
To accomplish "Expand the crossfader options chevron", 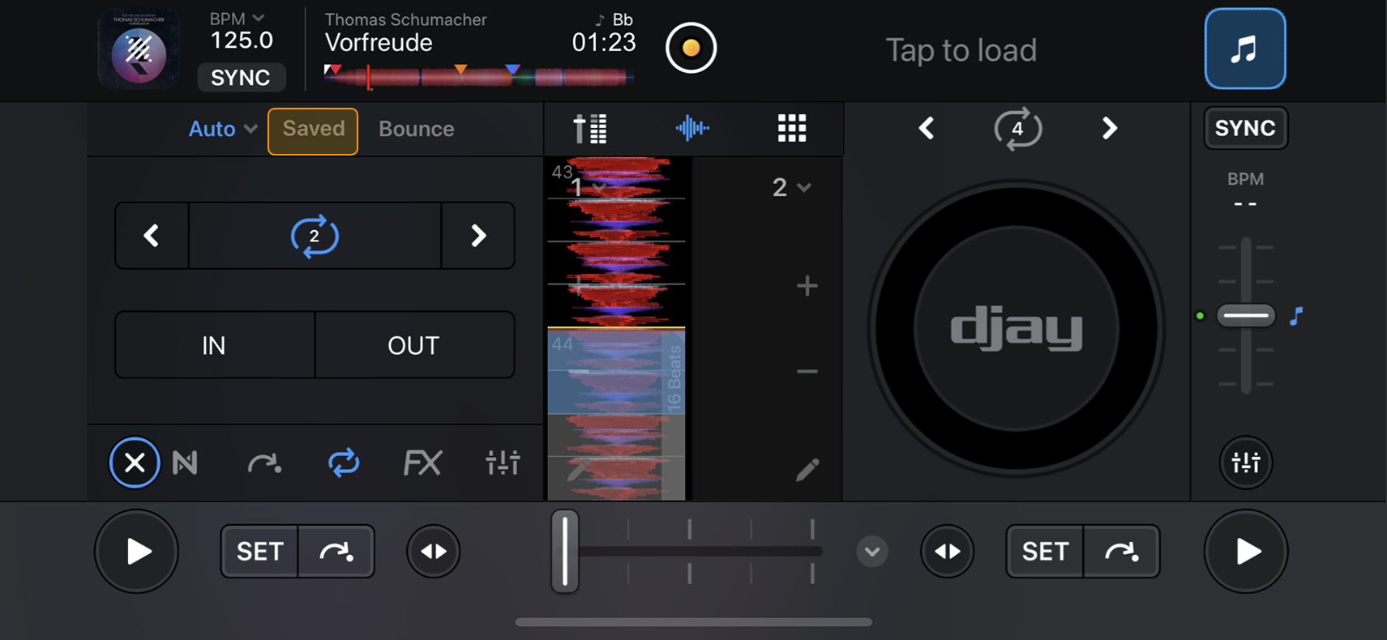I will [872, 552].
